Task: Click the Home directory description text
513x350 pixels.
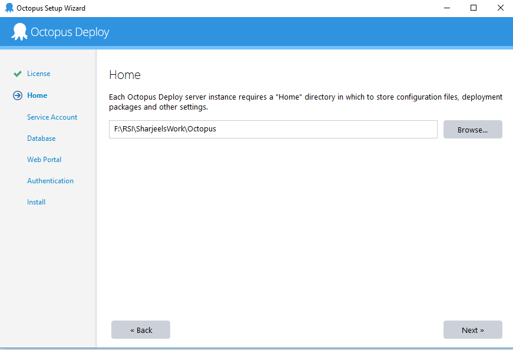Action: (306, 102)
